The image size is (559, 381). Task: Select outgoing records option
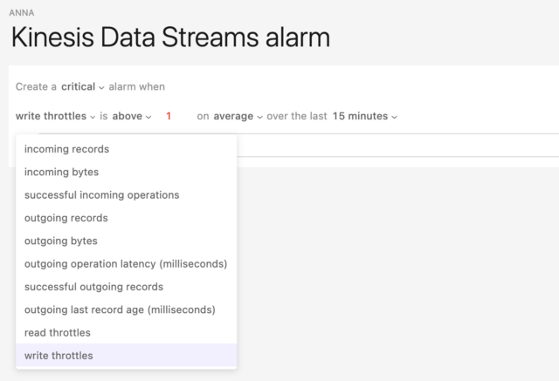[126, 218]
